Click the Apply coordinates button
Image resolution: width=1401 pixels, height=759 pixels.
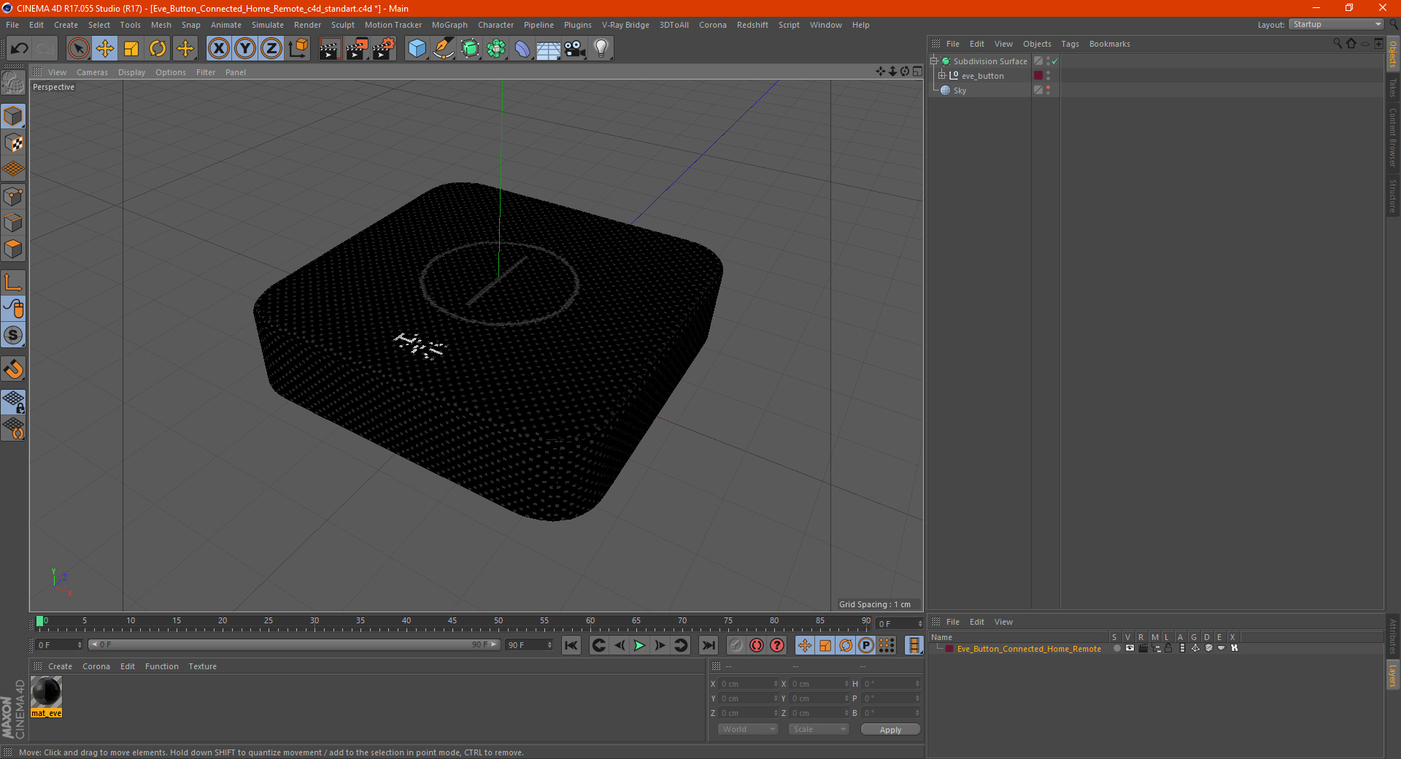(890, 730)
